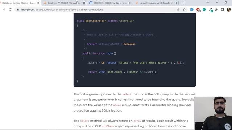Image resolution: width=232 pixels, height=130 pixels.
Task: Bookmark this page with the star
Action: [184, 10]
